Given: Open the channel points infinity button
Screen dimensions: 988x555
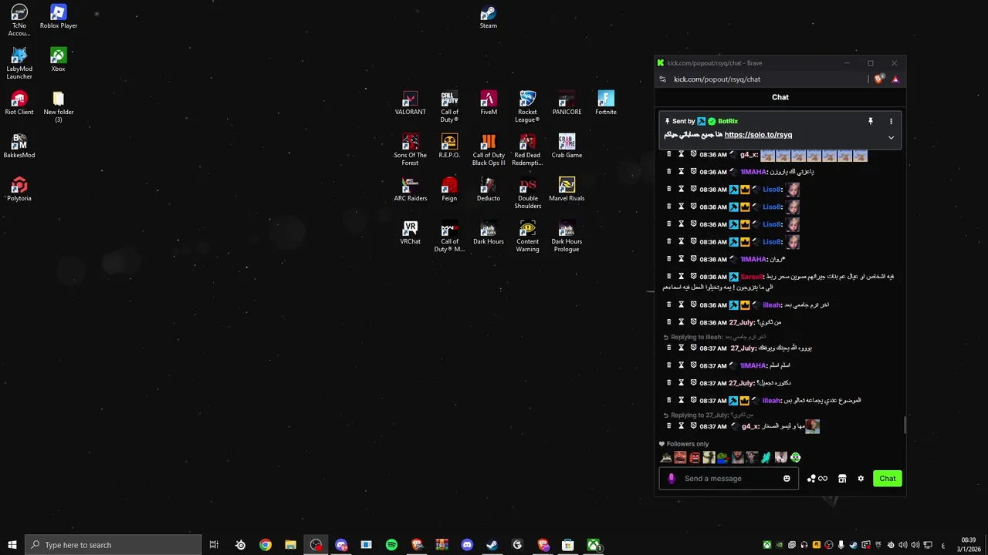Looking at the screenshot, I should click(x=817, y=479).
